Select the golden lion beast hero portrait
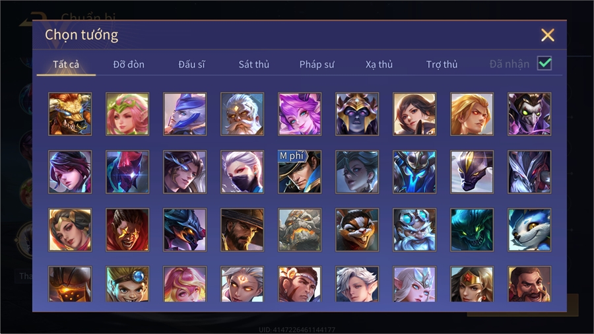The image size is (594, 334). point(70,114)
